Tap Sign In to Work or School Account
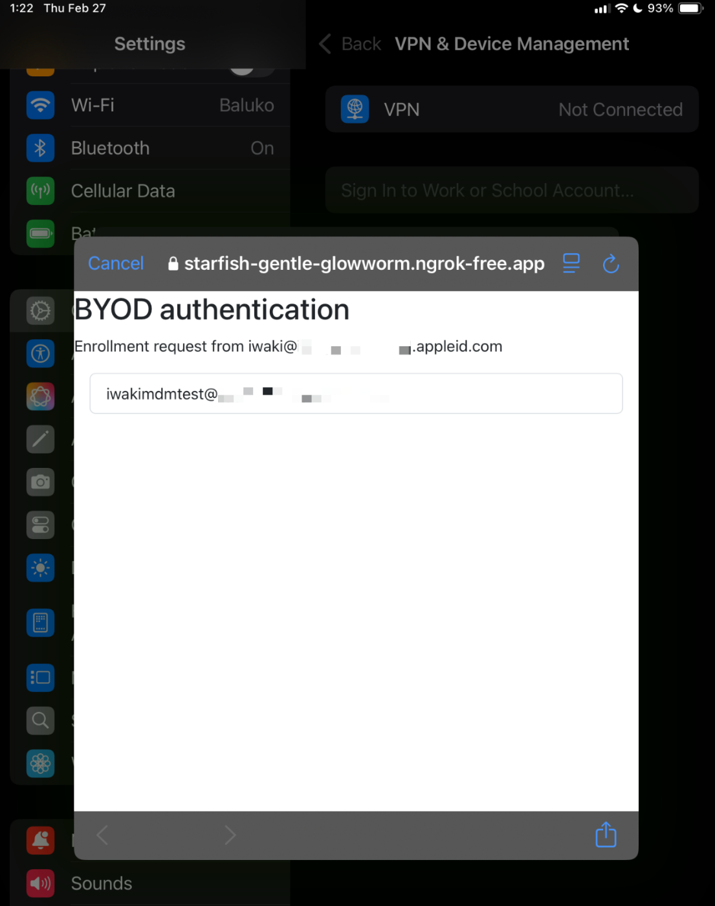The height and width of the screenshot is (906, 715). (512, 190)
